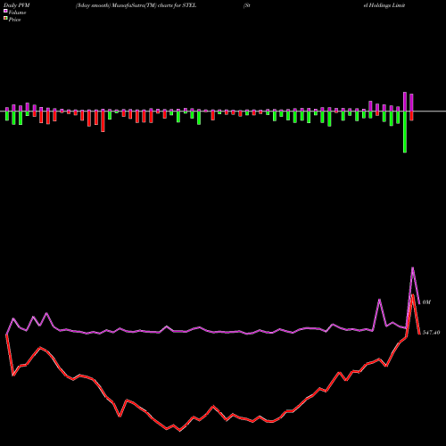Click the MunafaSutra charts for STEL heading
Screen dimensions: 446x446
(136, 5)
